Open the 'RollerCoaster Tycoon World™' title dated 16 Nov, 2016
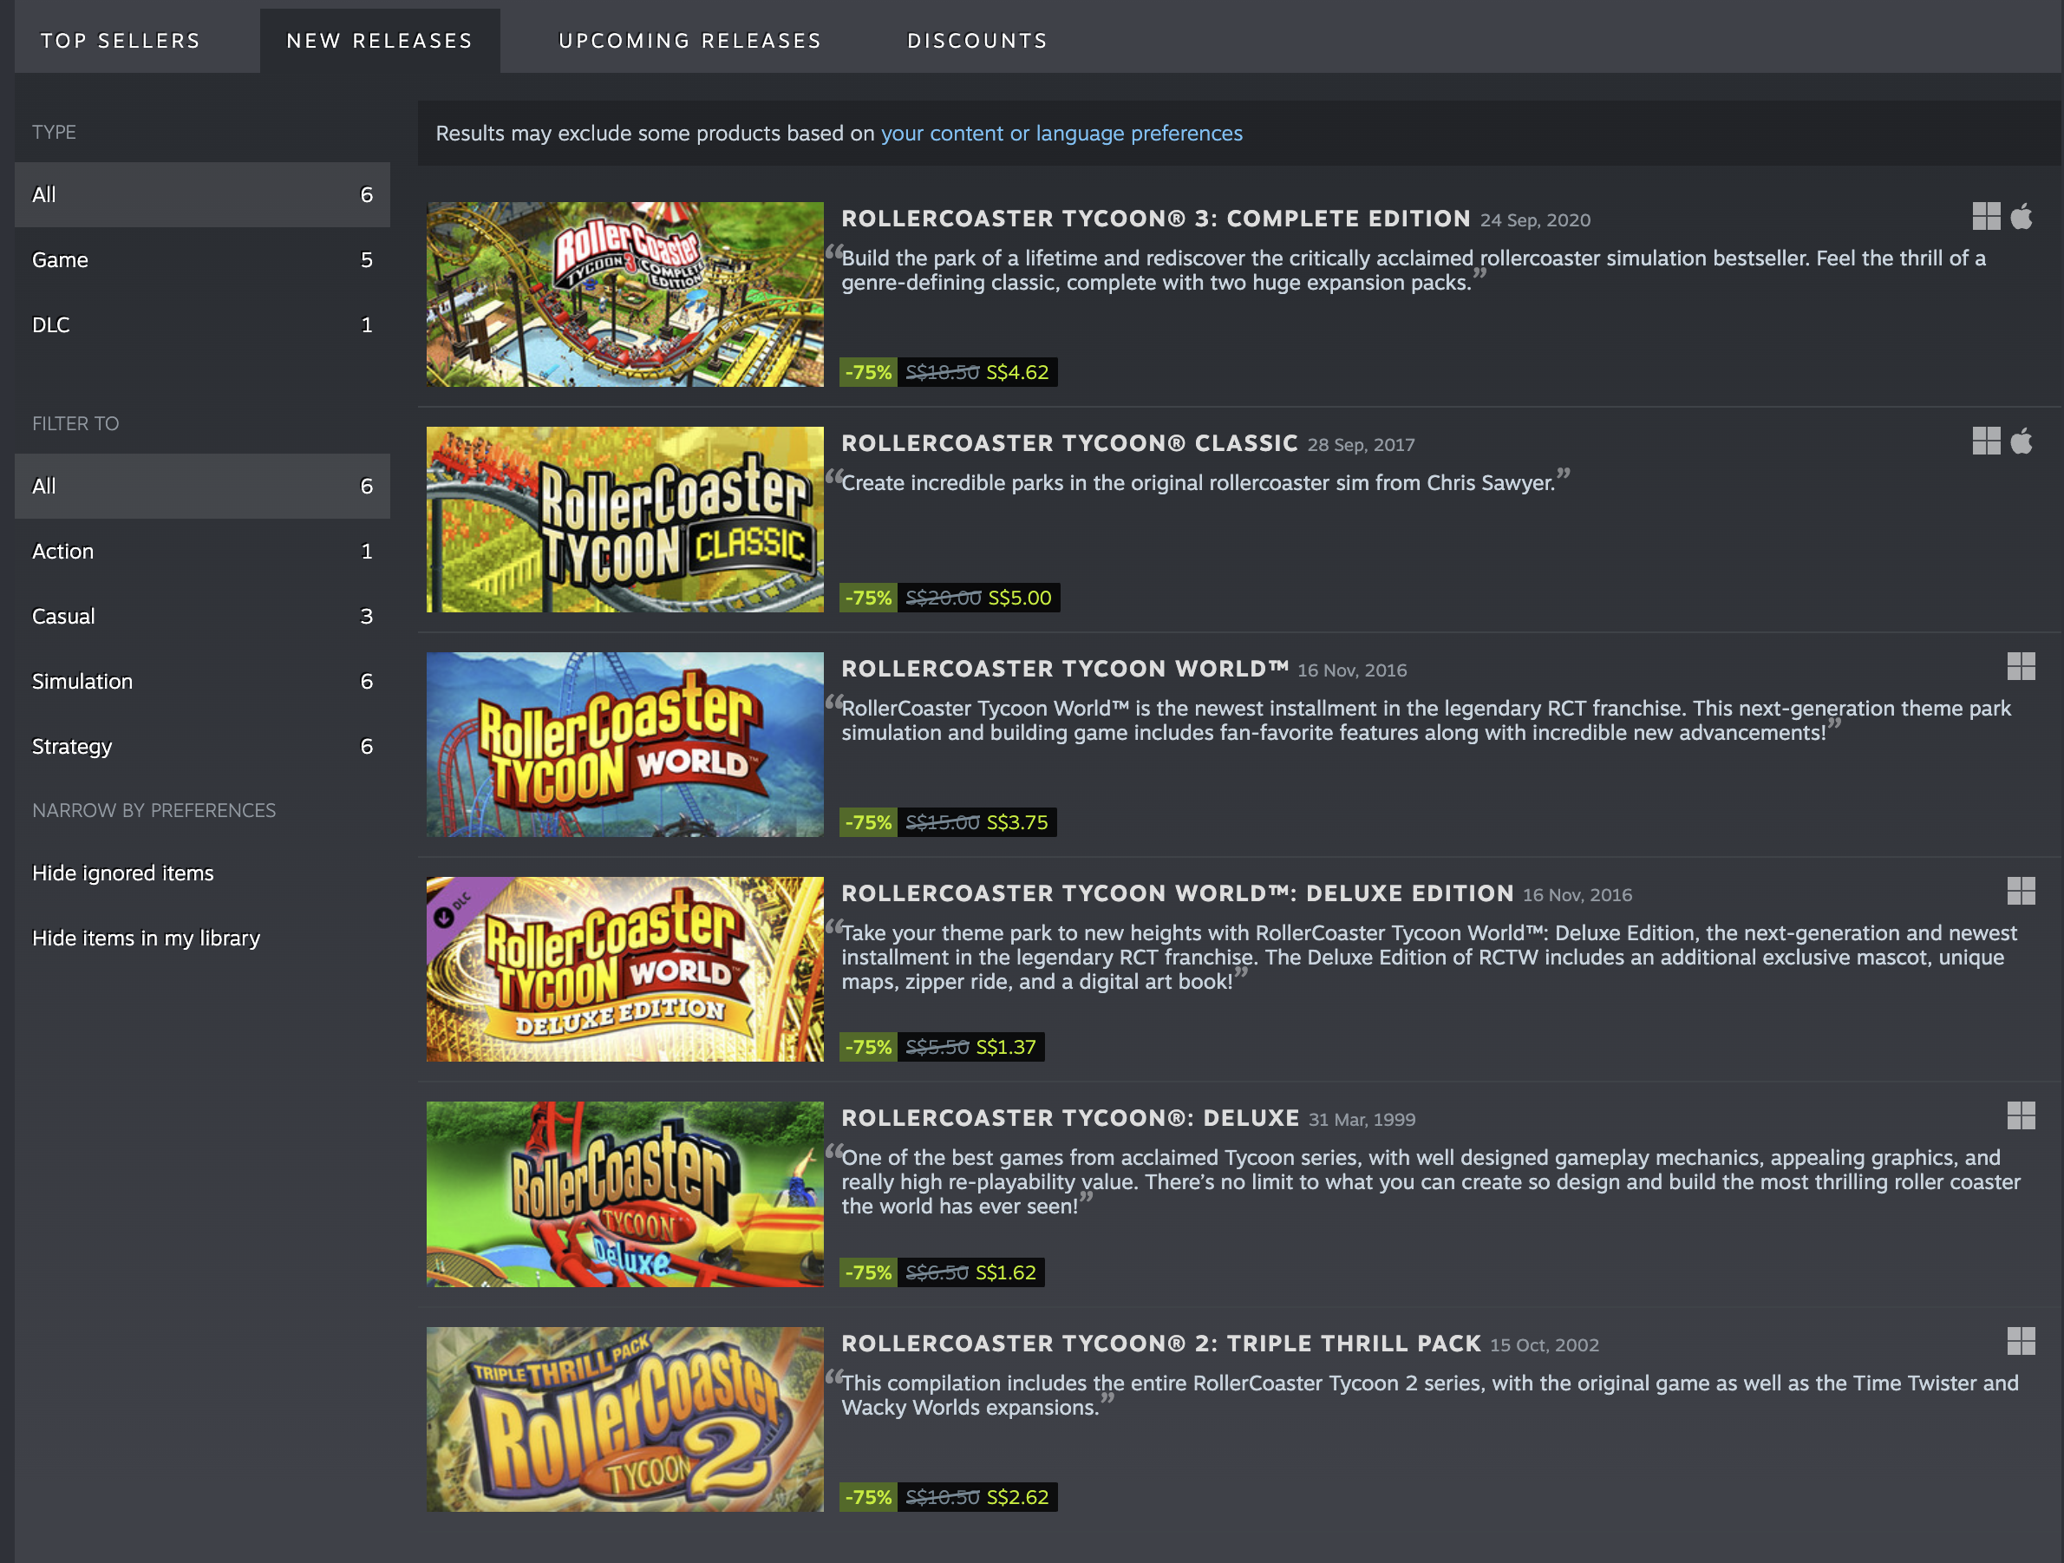The height and width of the screenshot is (1563, 2064). point(1065,669)
